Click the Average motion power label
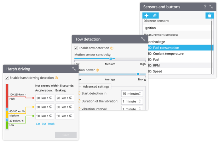Screen dimensions: 219x143 click(110, 79)
